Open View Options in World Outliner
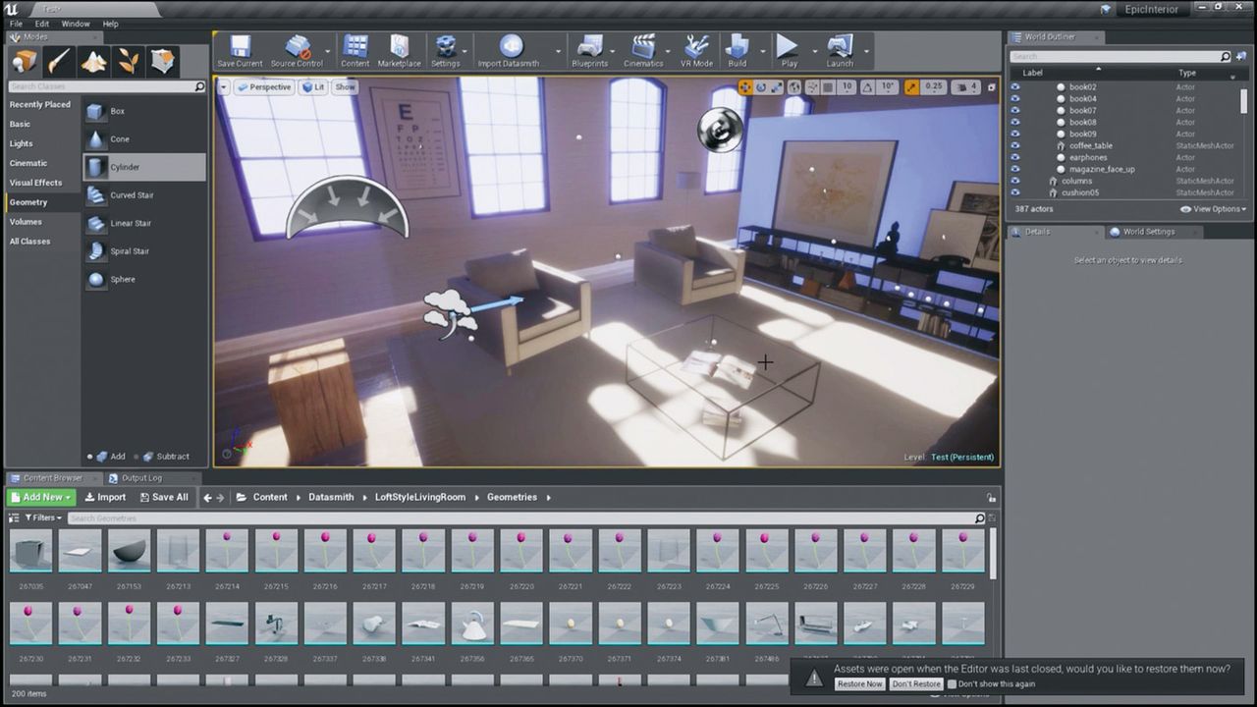This screenshot has height=707, width=1257. point(1214,209)
